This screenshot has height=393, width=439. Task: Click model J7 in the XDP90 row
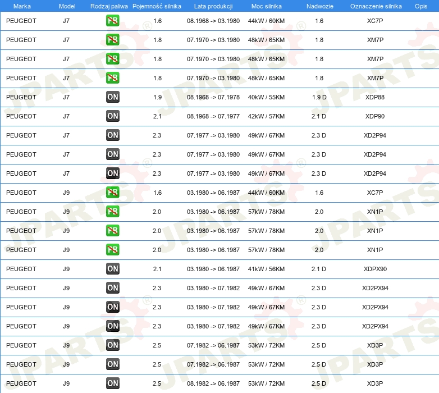tap(66, 116)
